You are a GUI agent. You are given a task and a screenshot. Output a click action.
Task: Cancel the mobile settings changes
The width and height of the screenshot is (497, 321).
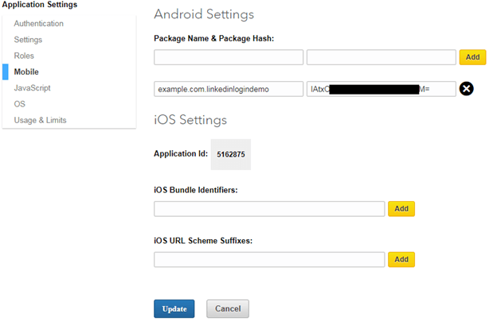coord(228,308)
